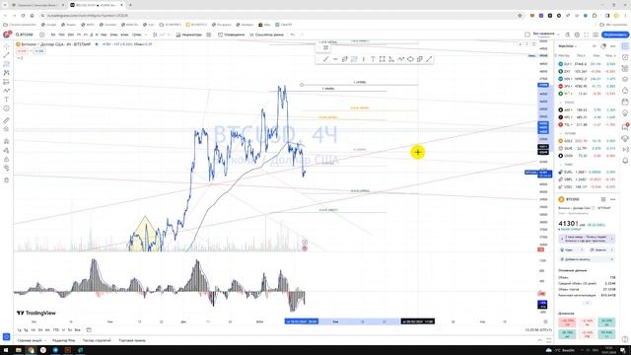Open File Explorer from taskbar
The width and height of the screenshot is (631, 355).
[19, 350]
